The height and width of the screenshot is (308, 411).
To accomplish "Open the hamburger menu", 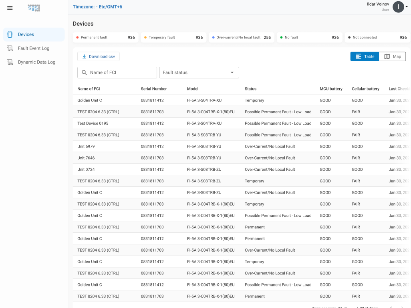I will click(10, 8).
